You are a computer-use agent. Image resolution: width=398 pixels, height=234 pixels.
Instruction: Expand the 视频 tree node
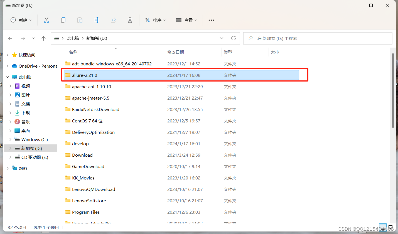pos(10,86)
